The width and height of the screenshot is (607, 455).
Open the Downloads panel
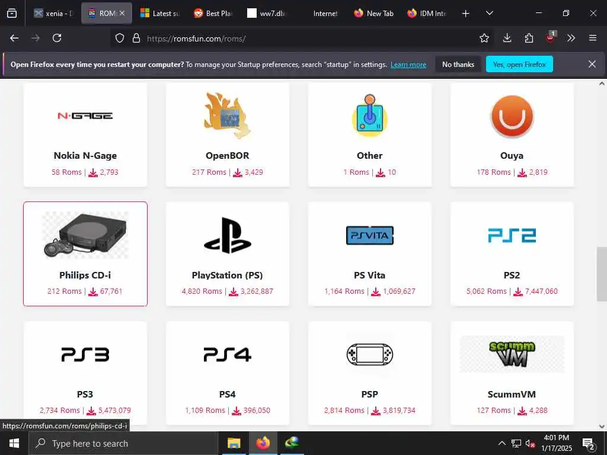(507, 38)
